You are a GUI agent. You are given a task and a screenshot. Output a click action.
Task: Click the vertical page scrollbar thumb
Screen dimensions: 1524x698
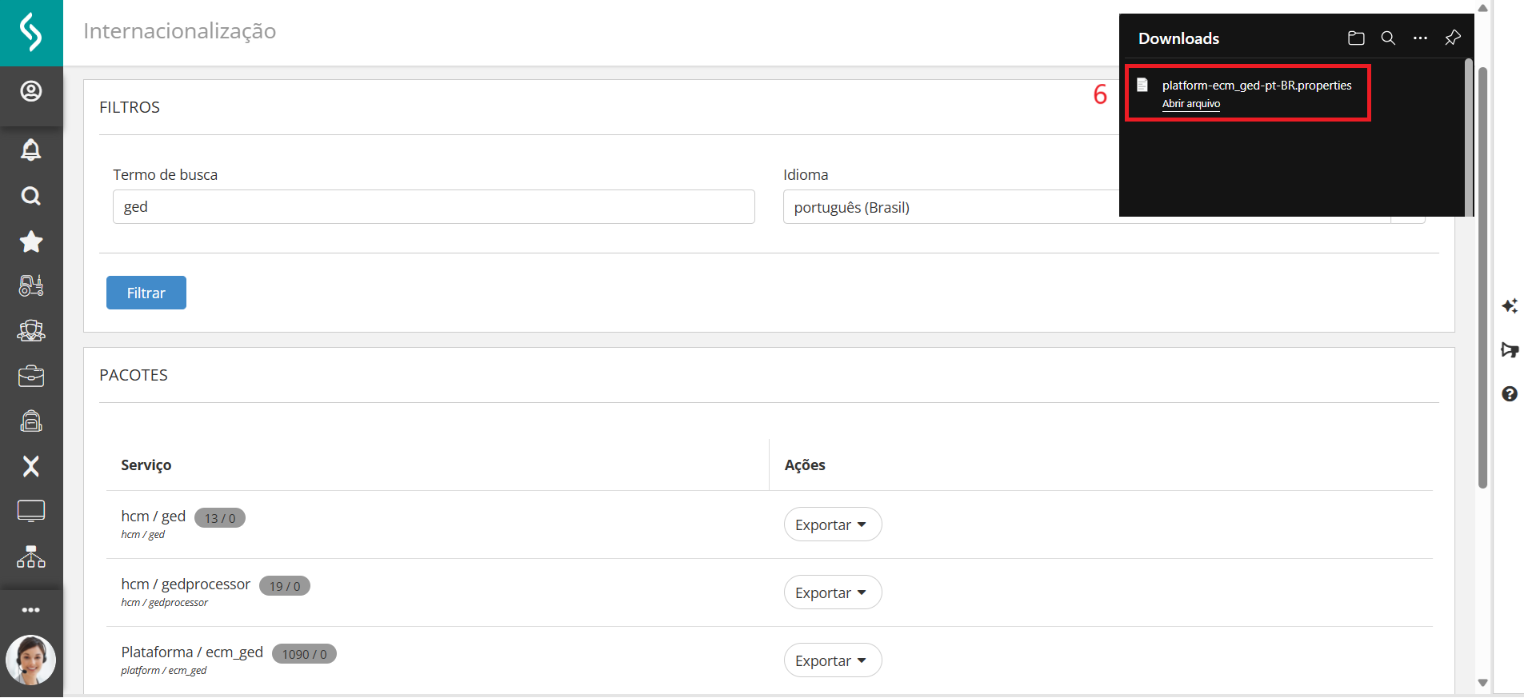[1482, 277]
